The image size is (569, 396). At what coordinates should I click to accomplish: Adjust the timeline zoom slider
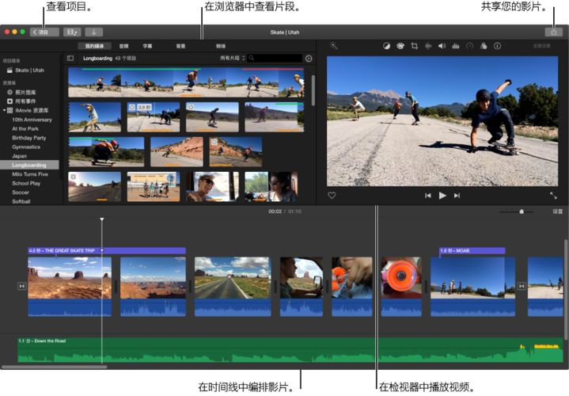tap(522, 211)
